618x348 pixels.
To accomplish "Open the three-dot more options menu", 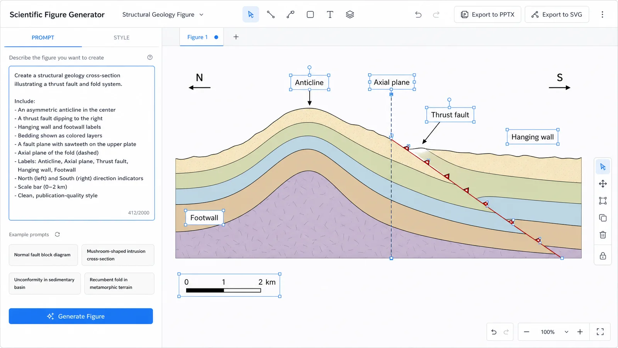I will click(x=602, y=15).
